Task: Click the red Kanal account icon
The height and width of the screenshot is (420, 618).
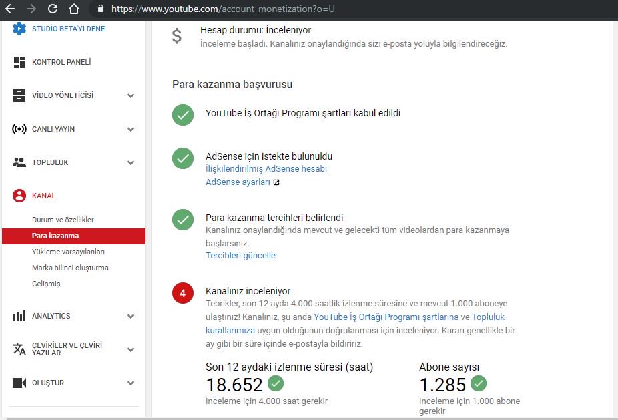Action: tap(19, 196)
